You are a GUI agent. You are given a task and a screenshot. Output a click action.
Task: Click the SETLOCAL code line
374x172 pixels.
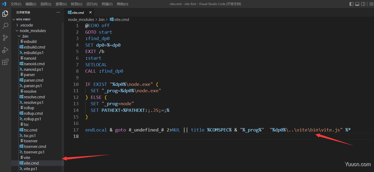coord(96,65)
